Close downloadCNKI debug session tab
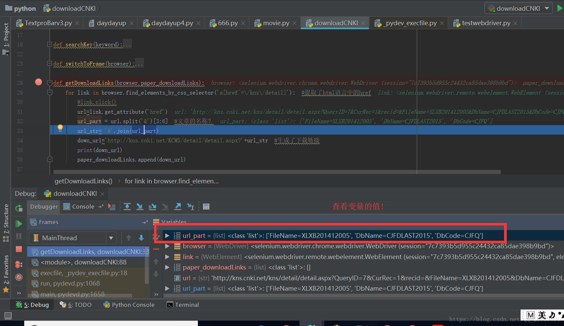The height and width of the screenshot is (326, 564). [102, 194]
